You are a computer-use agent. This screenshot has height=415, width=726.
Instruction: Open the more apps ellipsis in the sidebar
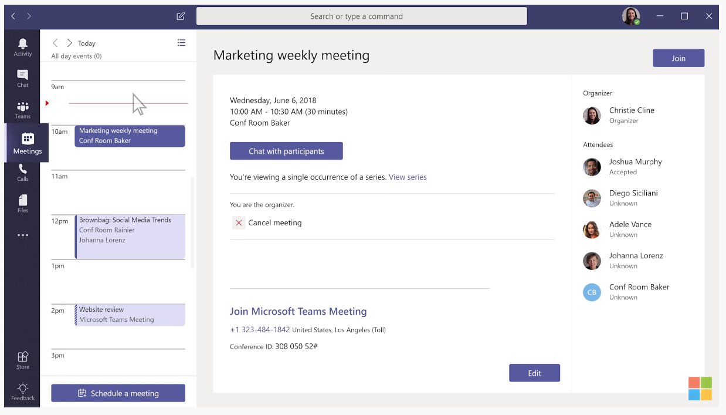point(23,235)
